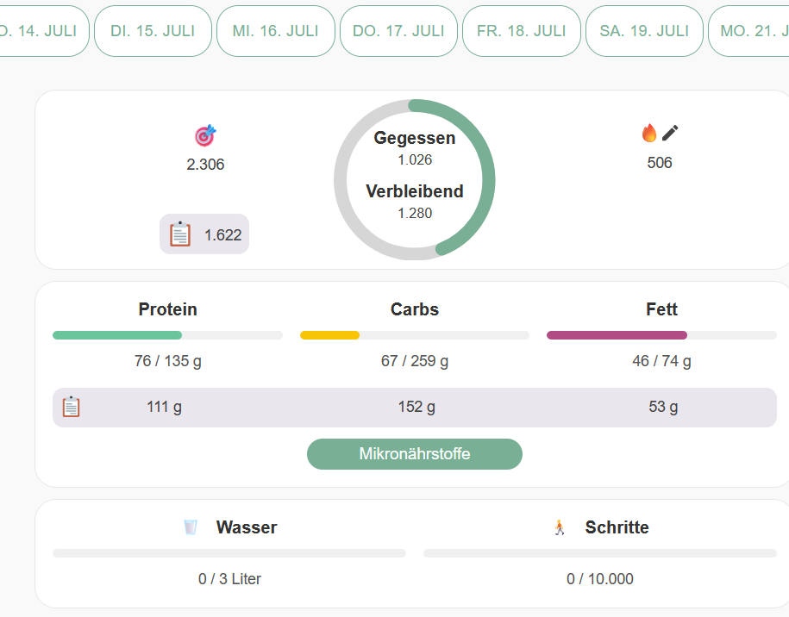
Task: Open the DO. 17. JULI day
Action: tap(398, 31)
